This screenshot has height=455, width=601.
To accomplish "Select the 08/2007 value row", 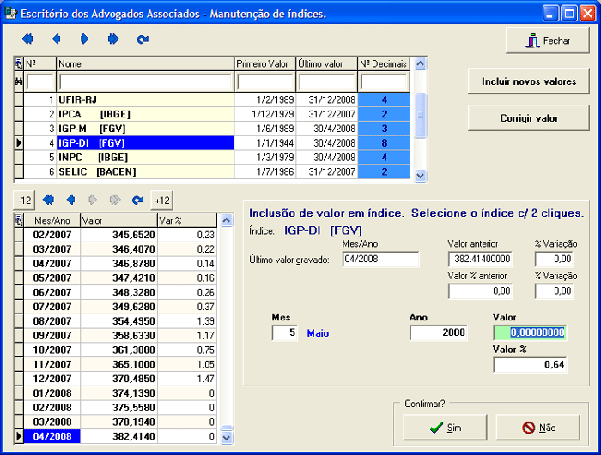I will (115, 321).
